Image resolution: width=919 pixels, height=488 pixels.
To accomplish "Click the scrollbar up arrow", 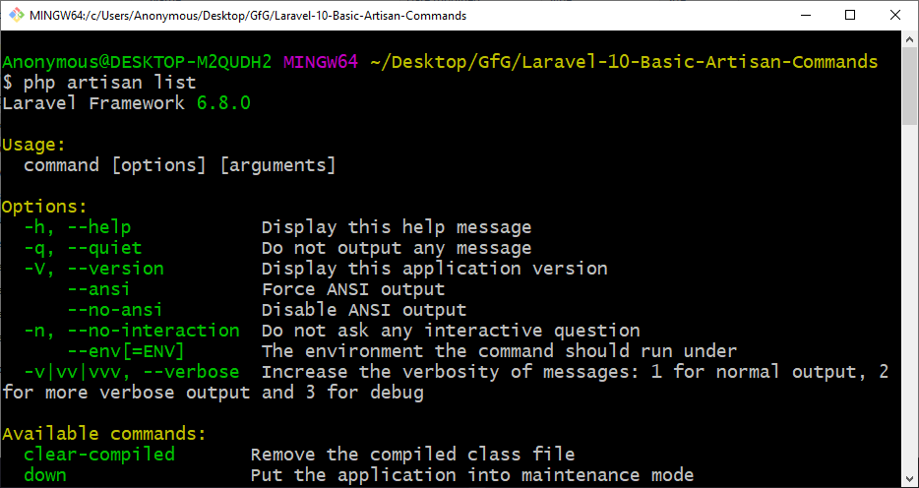I will [x=910, y=38].
